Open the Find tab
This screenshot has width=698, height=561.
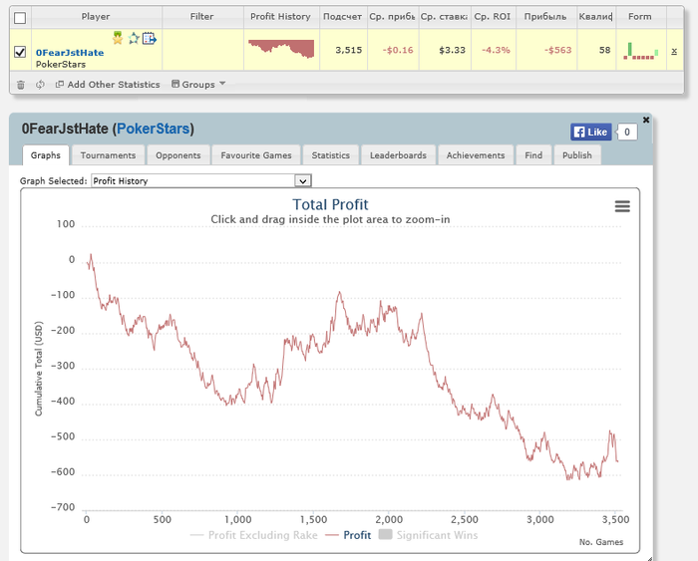coord(533,155)
